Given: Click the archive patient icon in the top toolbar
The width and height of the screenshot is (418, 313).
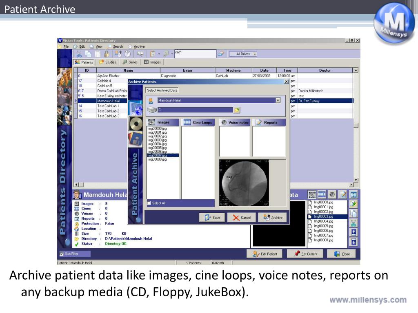Looking at the screenshot, I should [118, 54].
